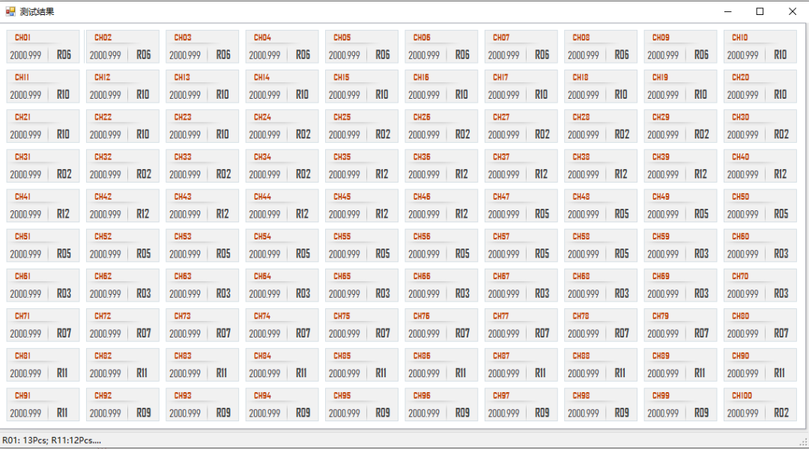Select the CH01 channel panel
Viewport: 809px width, 449px height.
[x=43, y=46]
